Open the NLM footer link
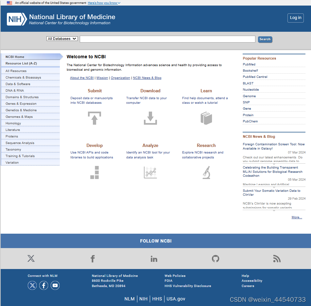 coord(129,299)
